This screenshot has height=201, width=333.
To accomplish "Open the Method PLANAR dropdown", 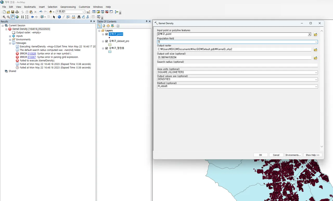I will 316,87.
